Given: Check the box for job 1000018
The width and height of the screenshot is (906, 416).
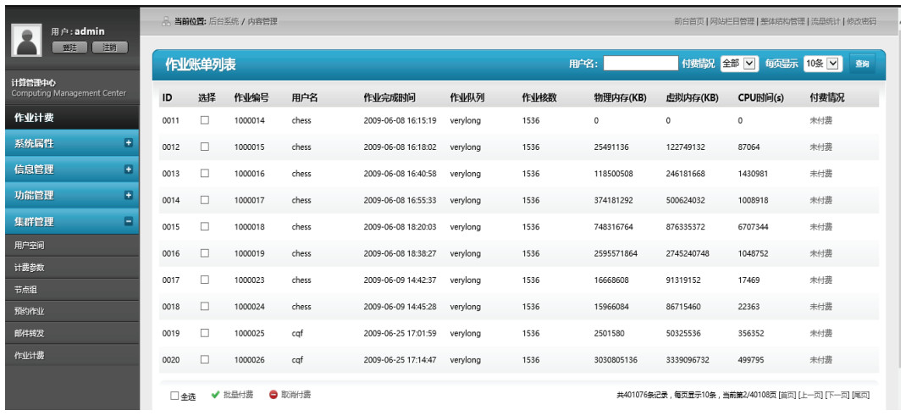Looking at the screenshot, I should pos(205,226).
